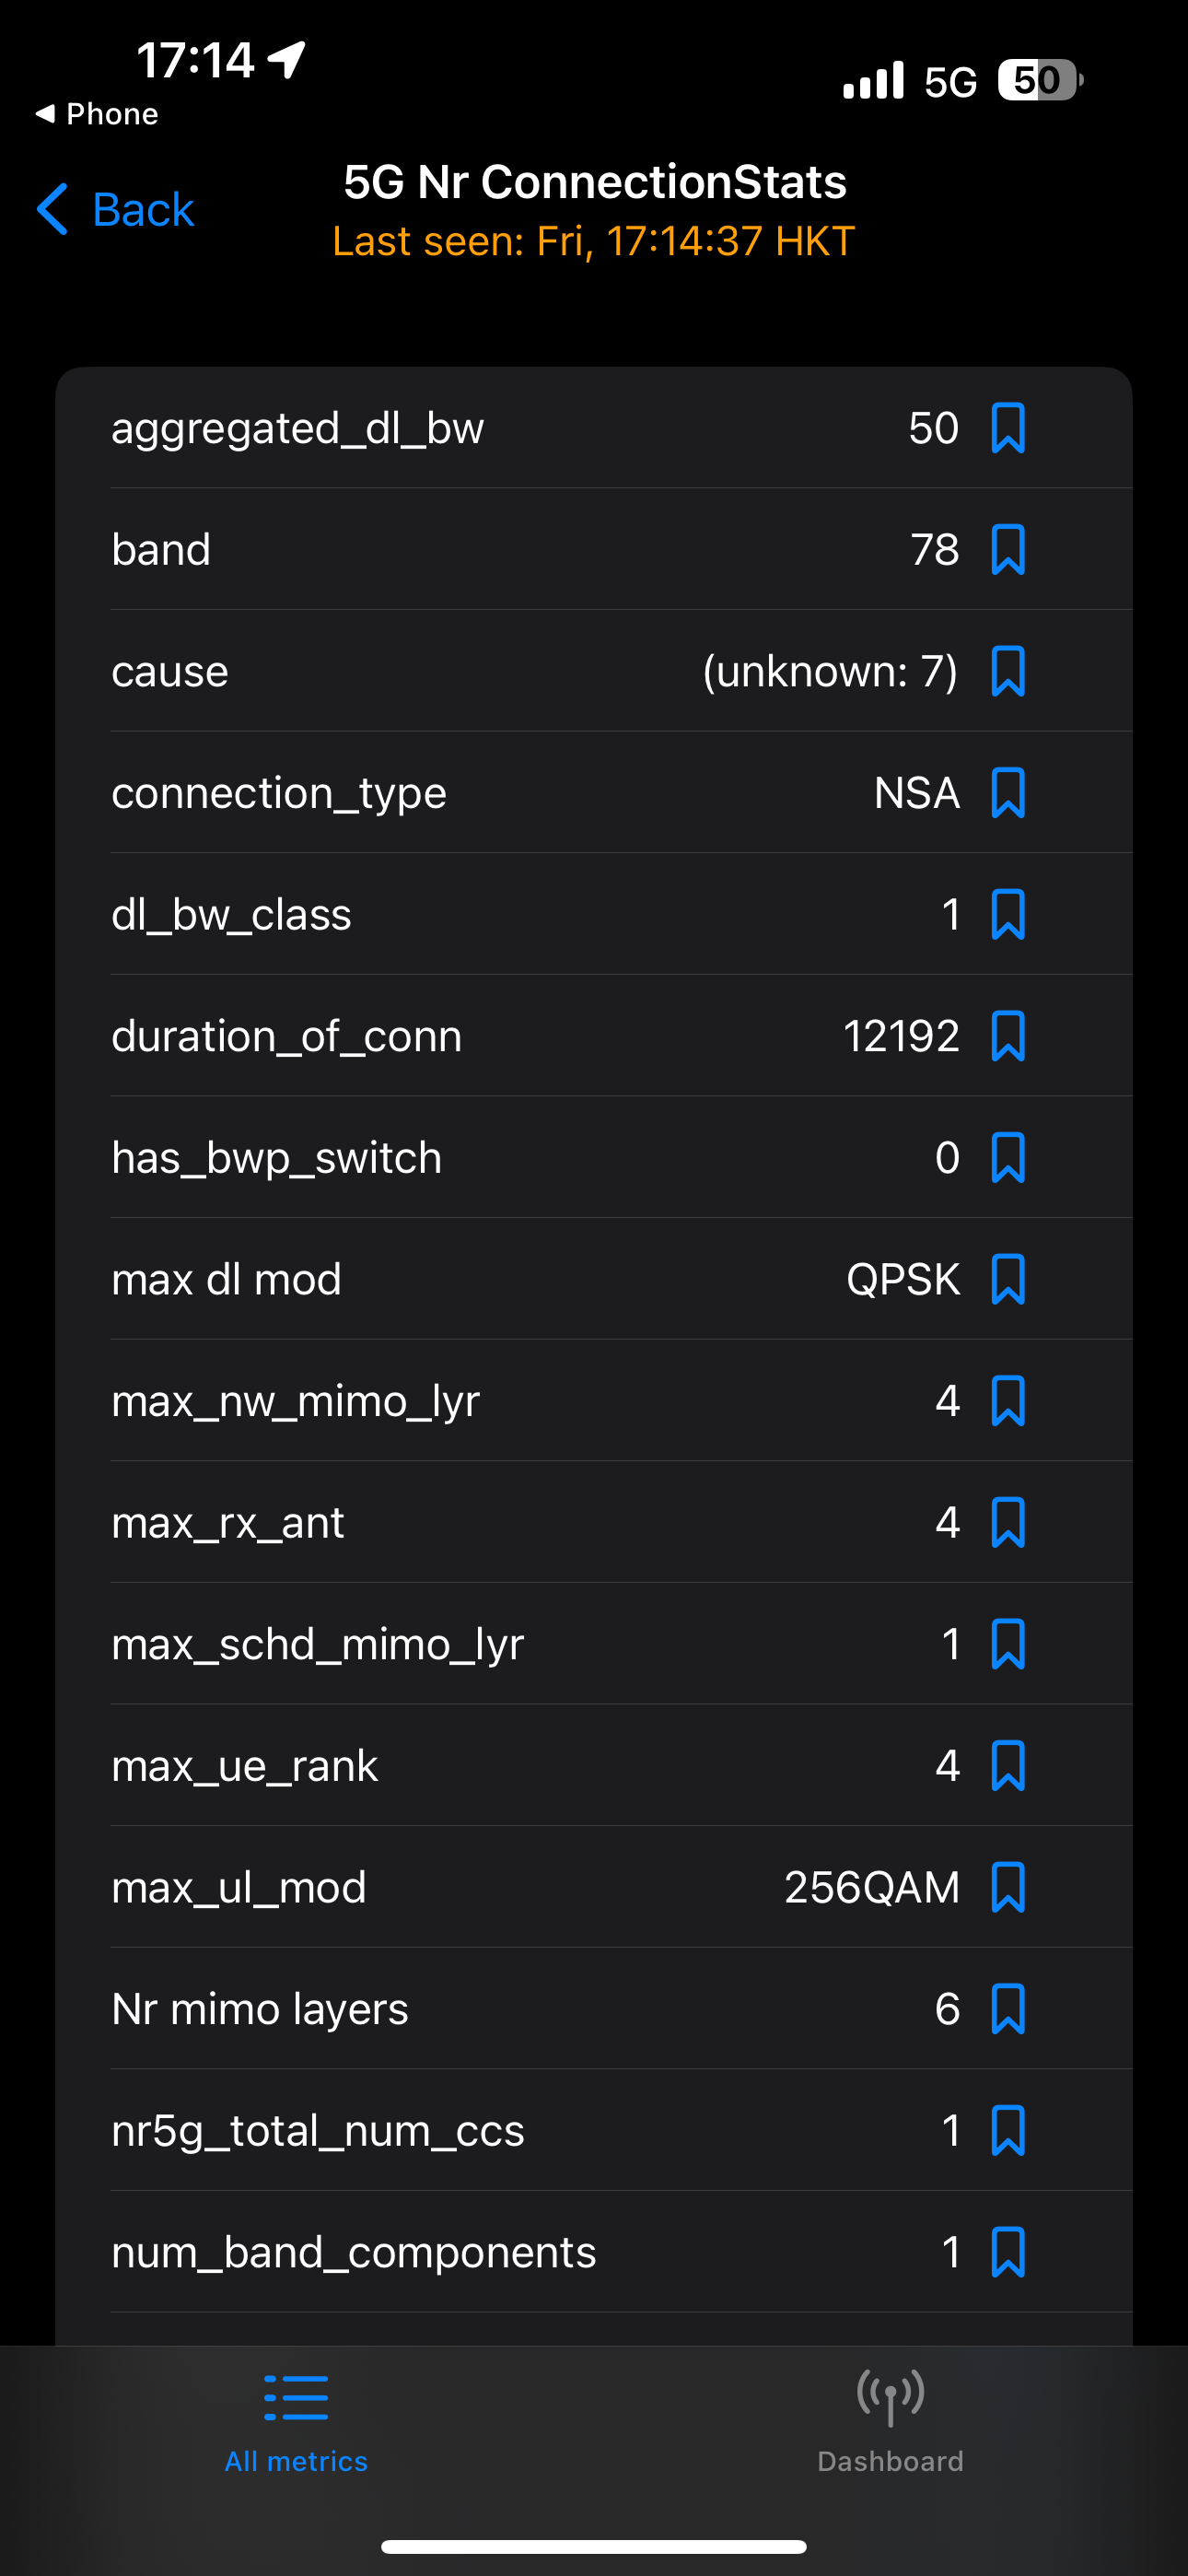Bookmark the connection_type NSA row
Image resolution: width=1188 pixels, height=2576 pixels.
1007,793
